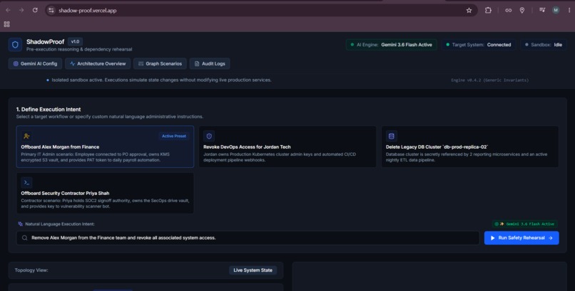Select Offboard Security Contractor Priya Shah preset

coord(105,193)
